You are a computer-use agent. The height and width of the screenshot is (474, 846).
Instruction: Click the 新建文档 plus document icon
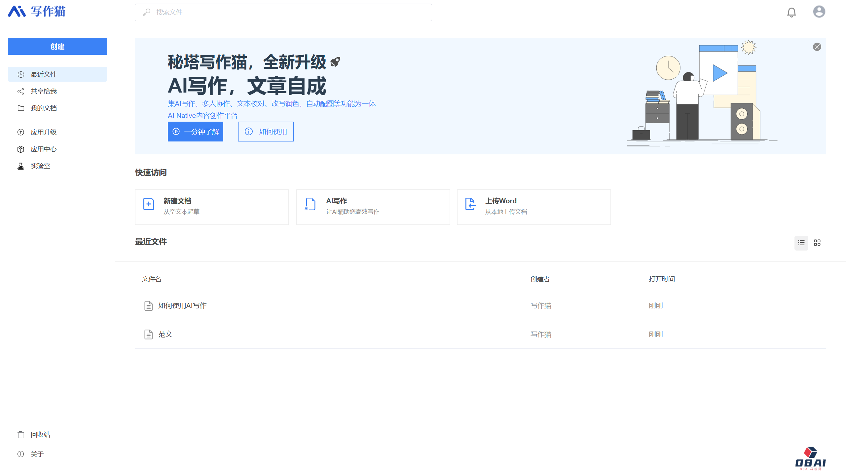pyautogui.click(x=149, y=204)
